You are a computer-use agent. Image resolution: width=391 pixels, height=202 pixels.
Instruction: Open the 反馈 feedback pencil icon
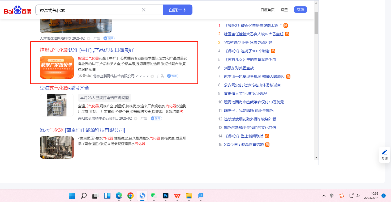(x=384, y=152)
